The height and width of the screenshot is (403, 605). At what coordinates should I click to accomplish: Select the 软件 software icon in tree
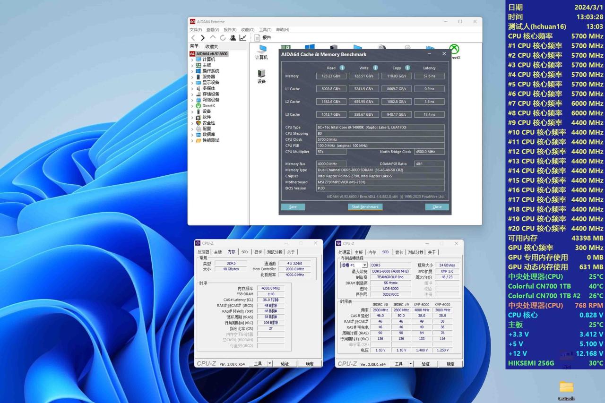(199, 117)
